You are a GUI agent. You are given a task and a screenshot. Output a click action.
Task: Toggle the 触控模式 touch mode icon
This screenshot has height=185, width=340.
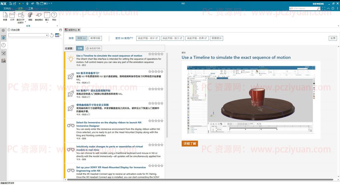[39, 15]
